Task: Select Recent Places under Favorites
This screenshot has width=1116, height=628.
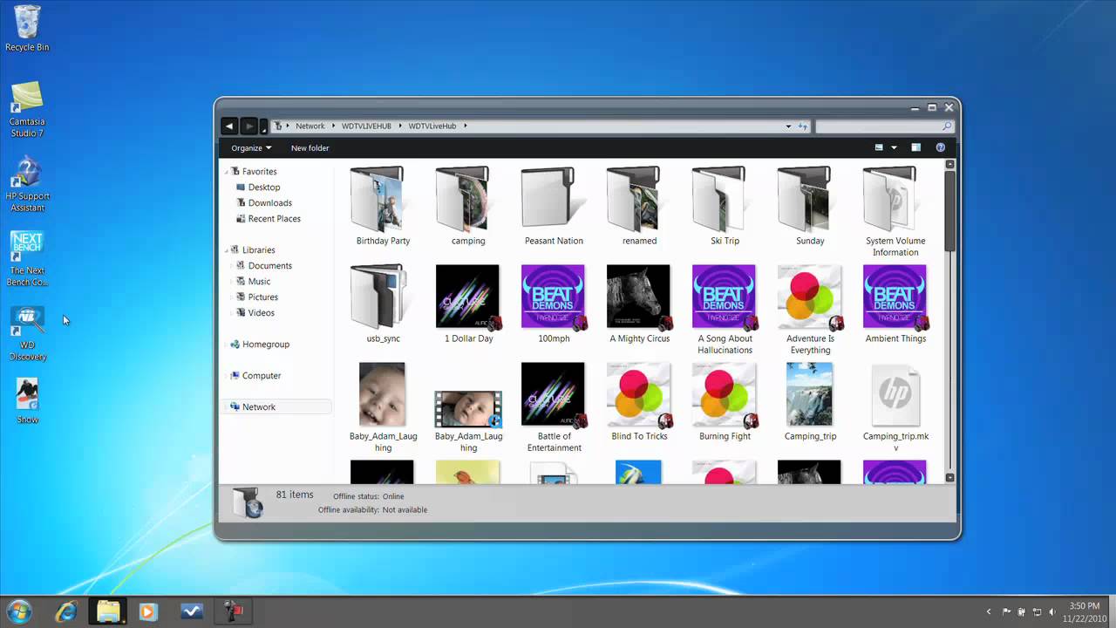Action: 275,219
